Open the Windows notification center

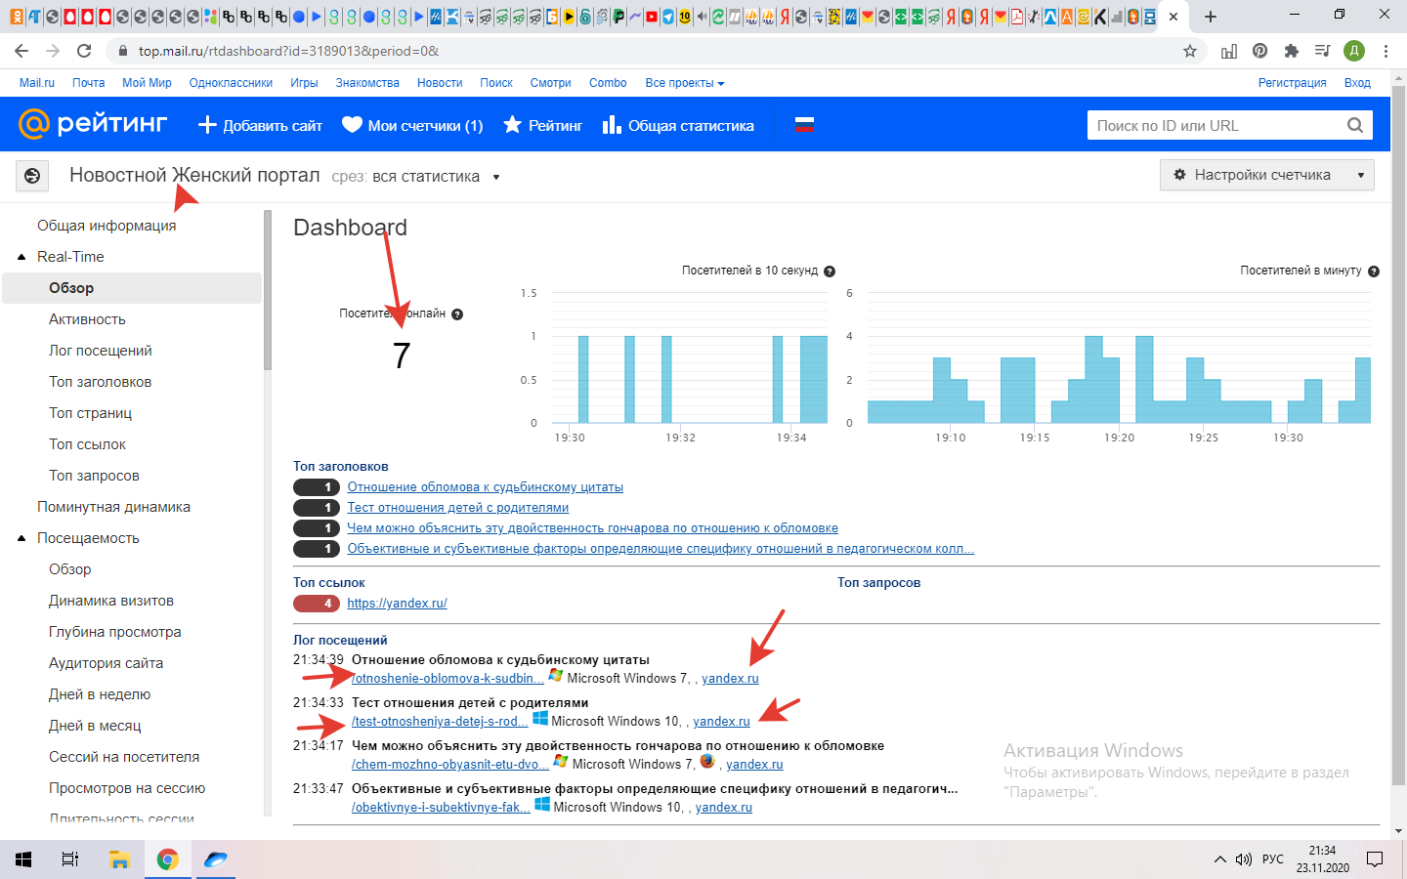[1375, 859]
